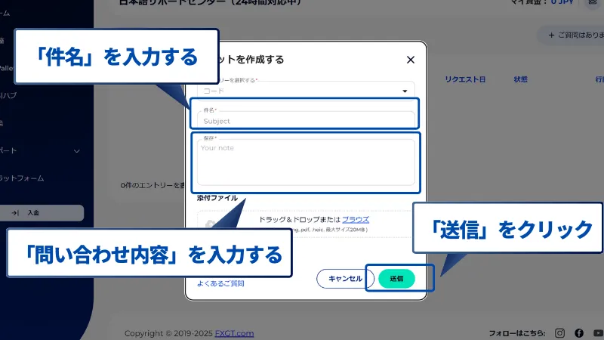The height and width of the screenshot is (340, 604).
Task: Click the Your note text area
Action: pos(306,162)
